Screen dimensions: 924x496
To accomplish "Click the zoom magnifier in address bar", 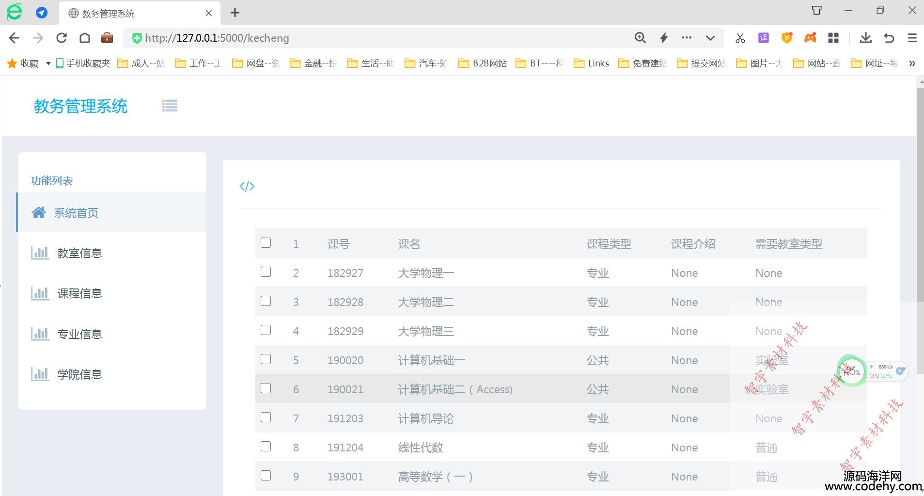I will 640,38.
